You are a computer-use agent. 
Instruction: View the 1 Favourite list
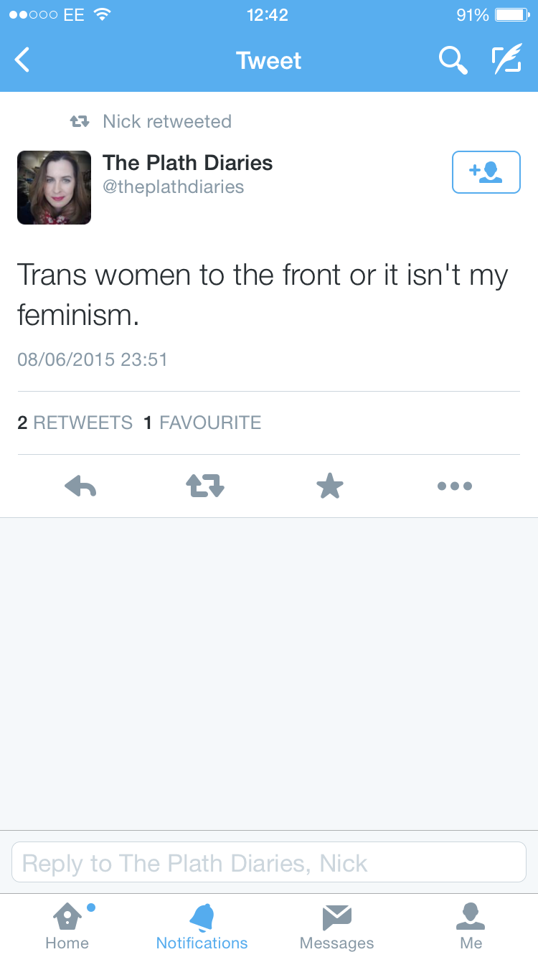(x=202, y=423)
